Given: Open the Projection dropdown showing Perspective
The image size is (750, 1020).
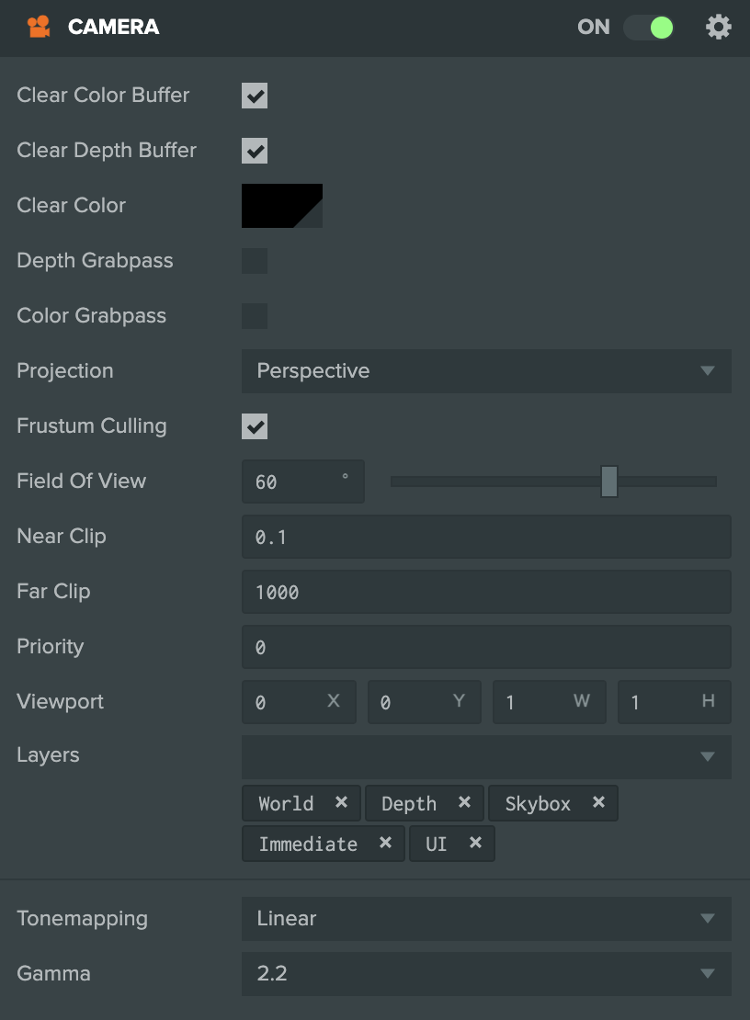Looking at the screenshot, I should pyautogui.click(x=486, y=371).
